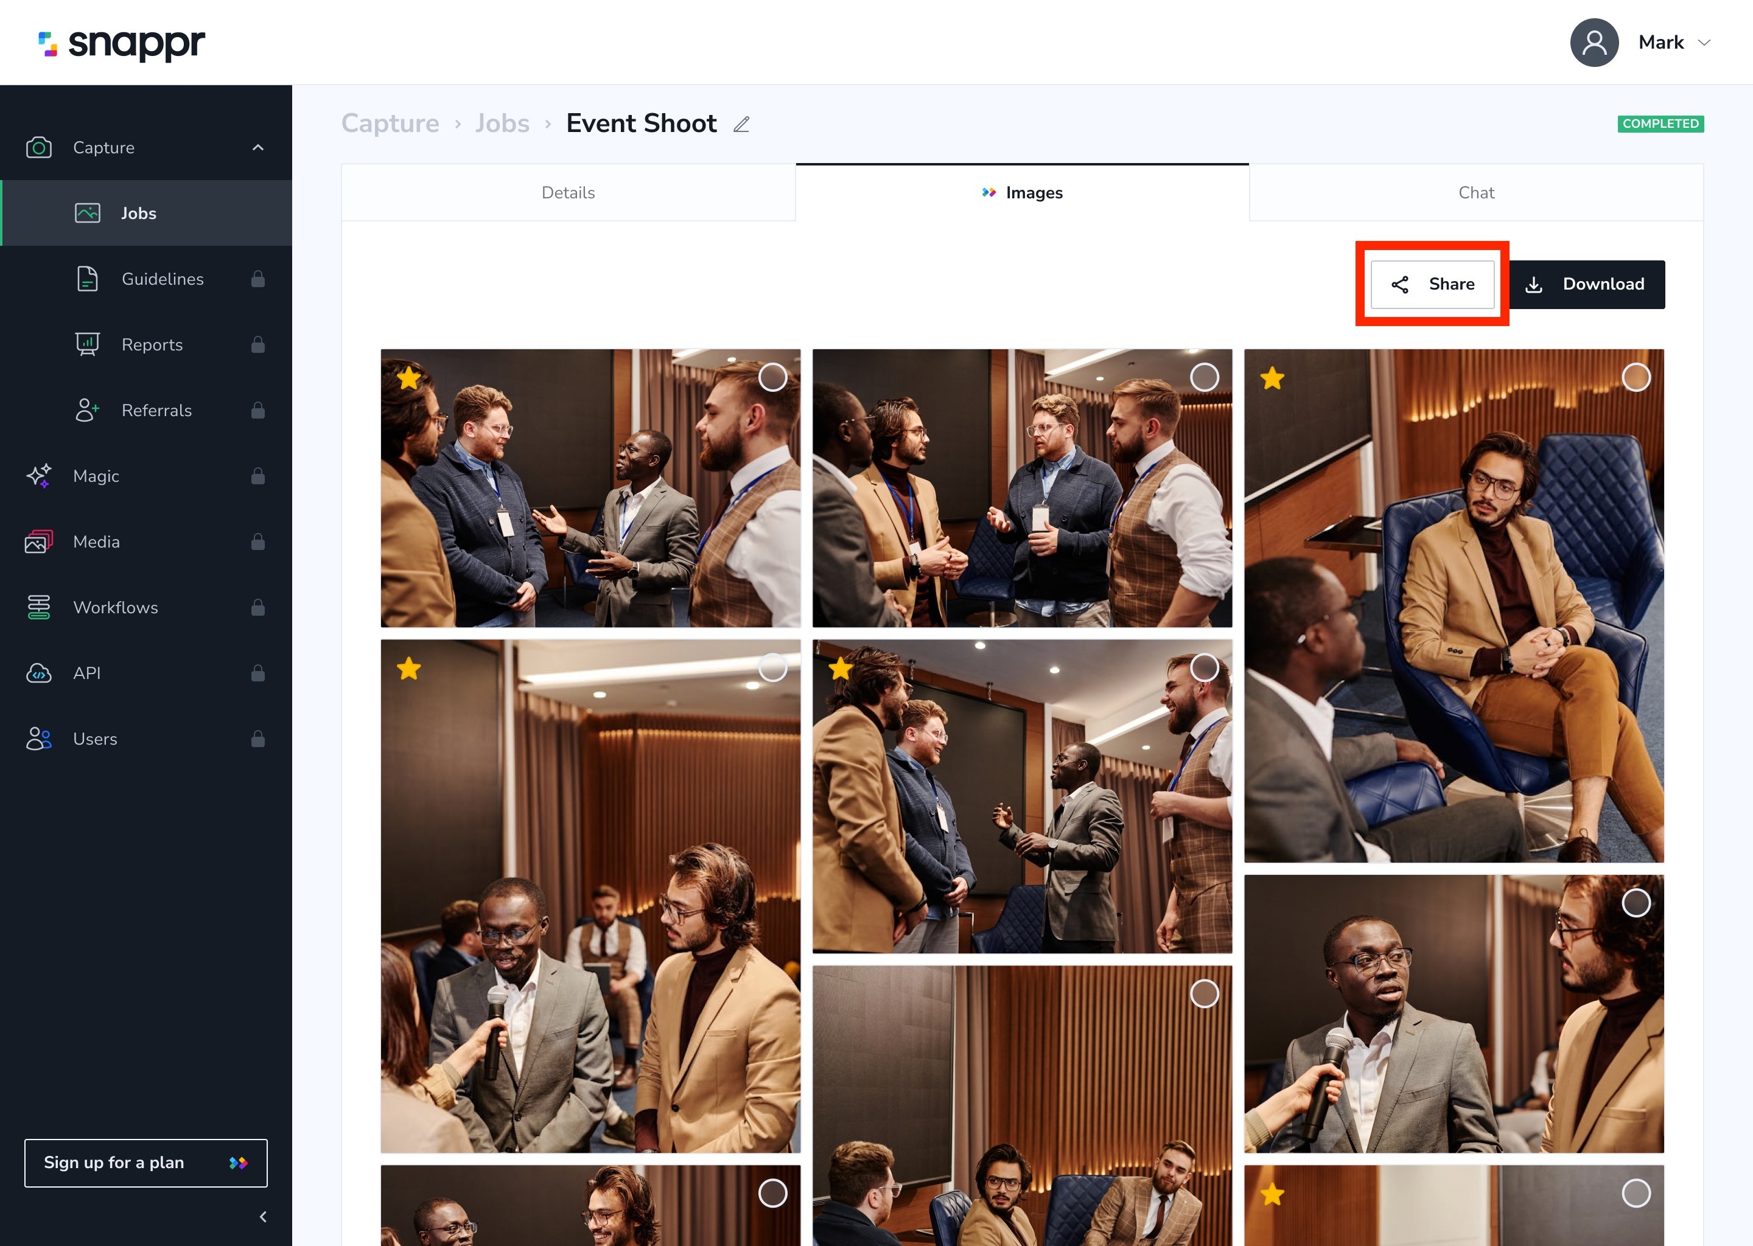Edit the Event Shoot title pencil icon
Image resolution: width=1753 pixels, height=1246 pixels.
click(741, 124)
